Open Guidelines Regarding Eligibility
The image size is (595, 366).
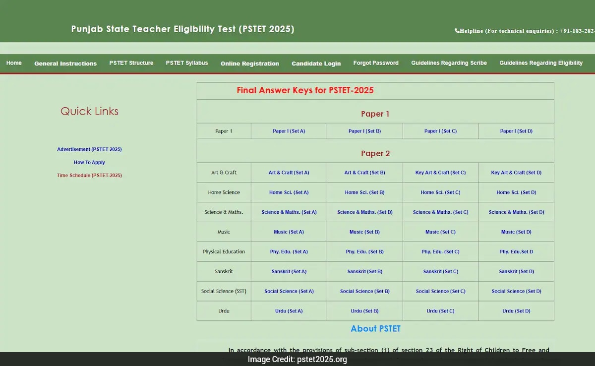[541, 63]
